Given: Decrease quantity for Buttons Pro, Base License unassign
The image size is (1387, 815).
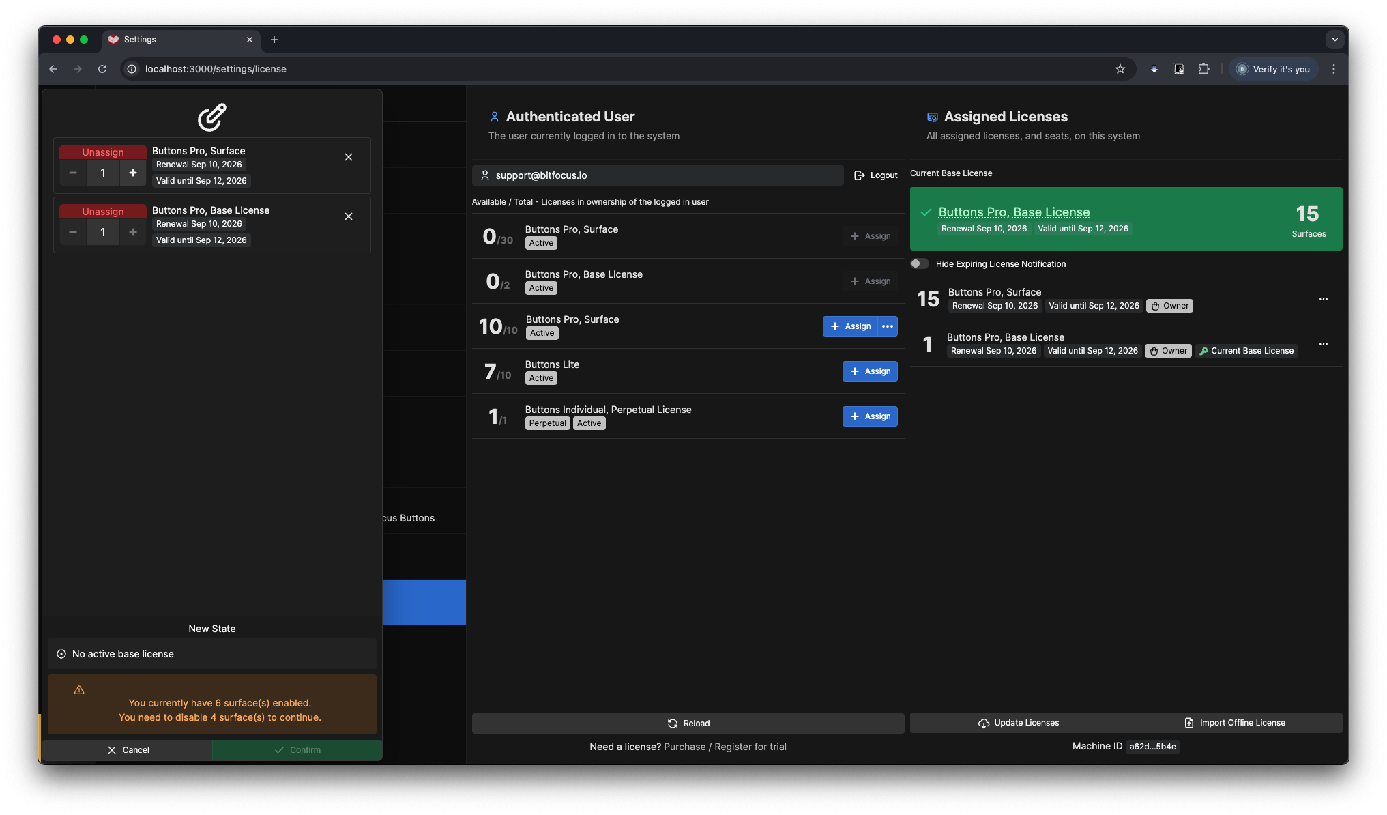Looking at the screenshot, I should click(x=73, y=232).
